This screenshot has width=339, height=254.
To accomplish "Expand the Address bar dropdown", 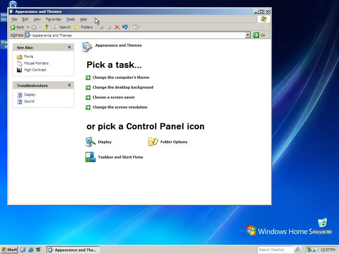I will pos(248,35).
